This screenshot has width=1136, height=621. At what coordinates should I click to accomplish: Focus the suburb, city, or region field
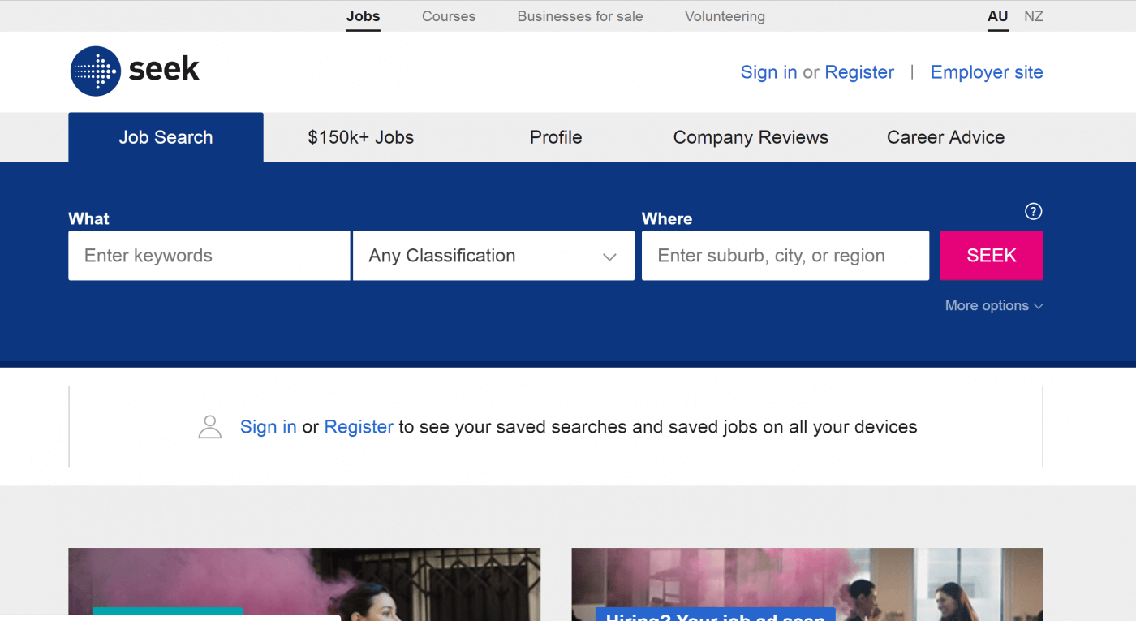pos(785,256)
